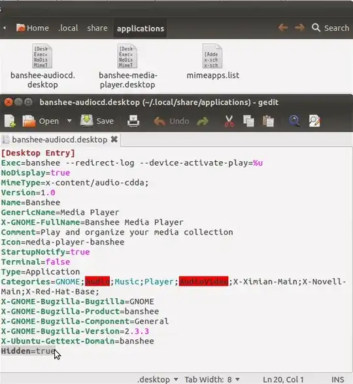
Task: Click the Exec=banshee line
Action: click(x=132, y=163)
